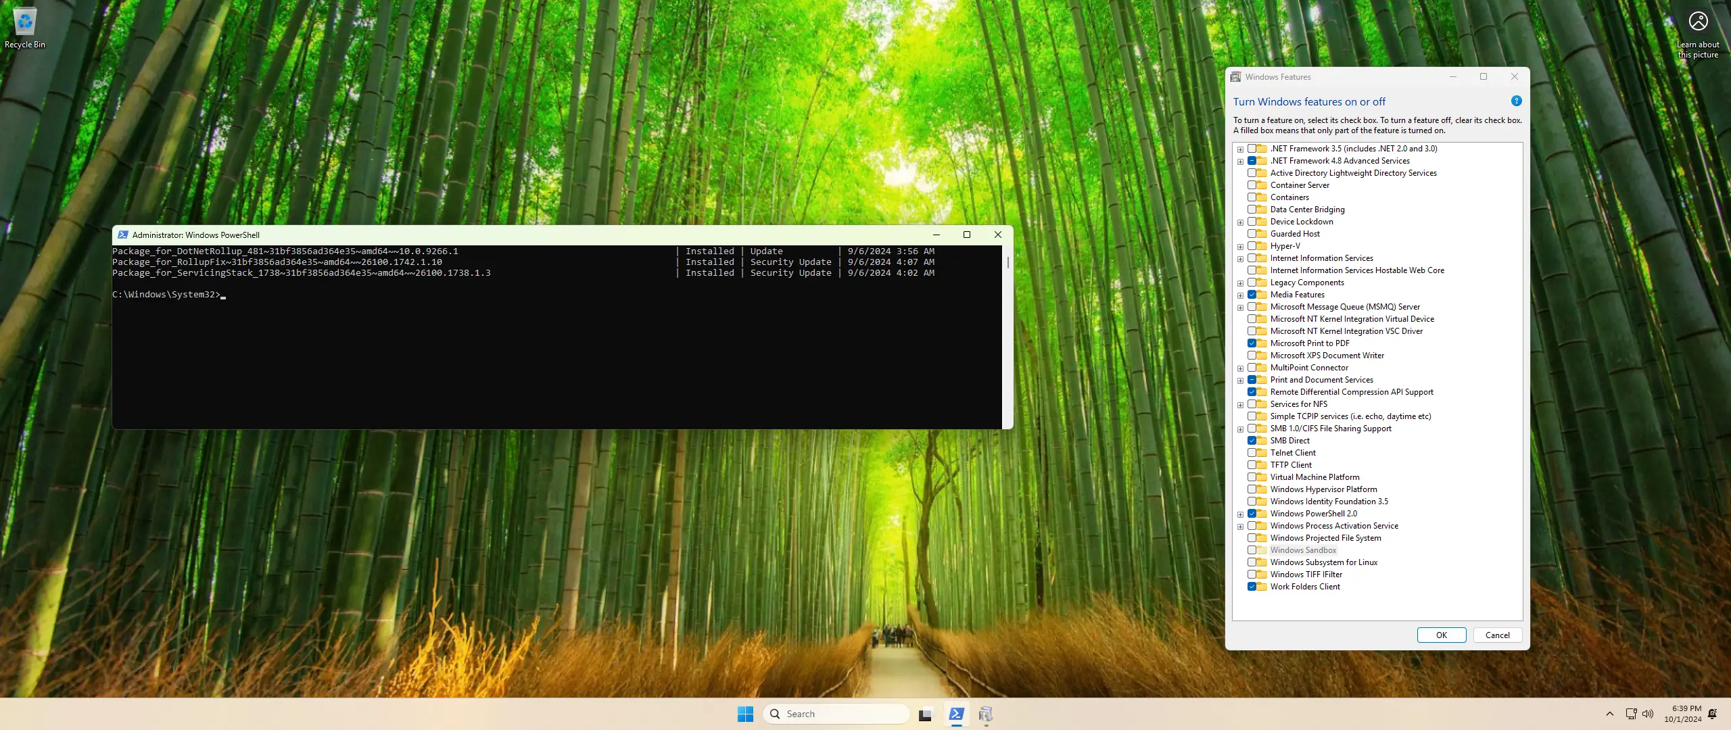Screen dimensions: 1731x730
Task: Uncheck Microsoft Print to PDF
Action: click(x=1252, y=343)
